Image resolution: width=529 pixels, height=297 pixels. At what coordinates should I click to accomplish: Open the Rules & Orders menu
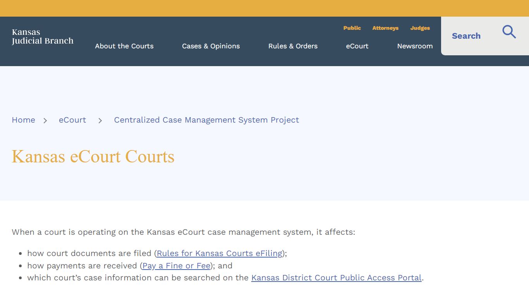293,46
